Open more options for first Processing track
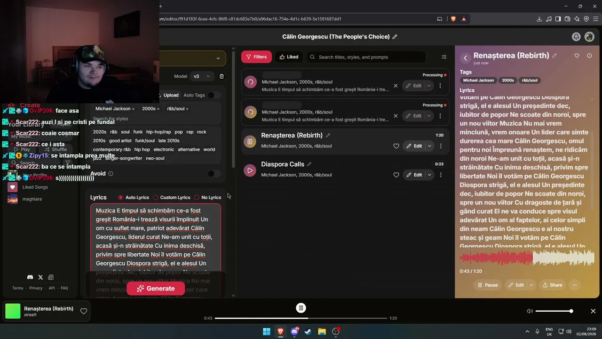This screenshot has height=339, width=602. (440, 86)
